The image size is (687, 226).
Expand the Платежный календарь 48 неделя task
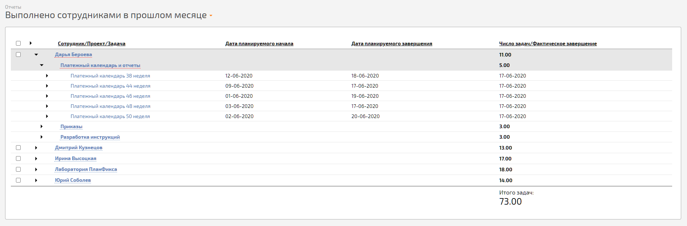click(x=47, y=106)
